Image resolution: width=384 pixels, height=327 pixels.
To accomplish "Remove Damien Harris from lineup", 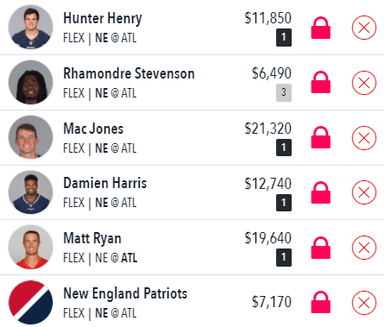I will (364, 192).
